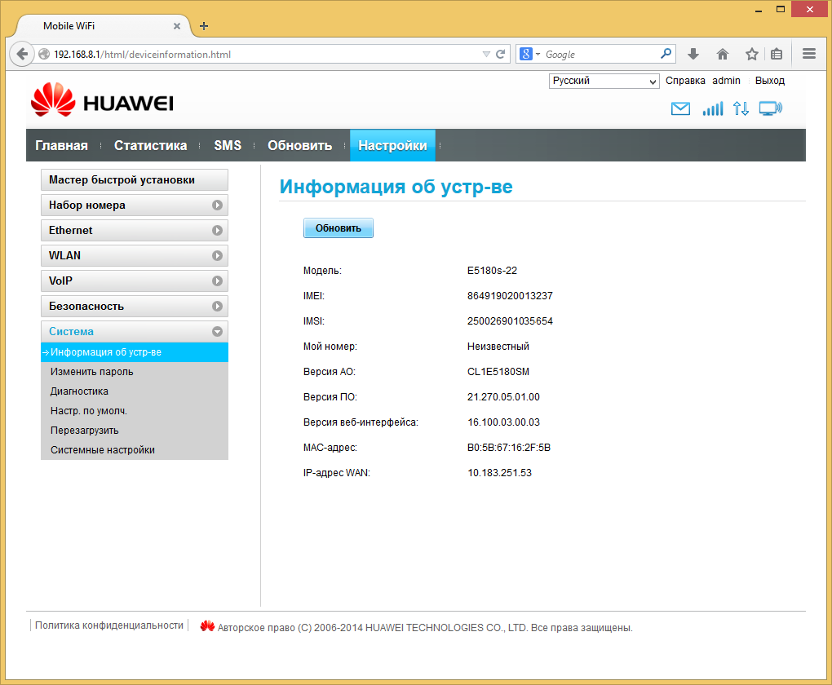Open the Обновить navigation tab
Image resolution: width=832 pixels, height=685 pixels.
[300, 145]
